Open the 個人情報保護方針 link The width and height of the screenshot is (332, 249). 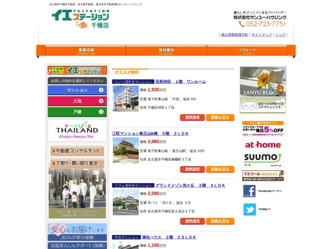point(235,35)
